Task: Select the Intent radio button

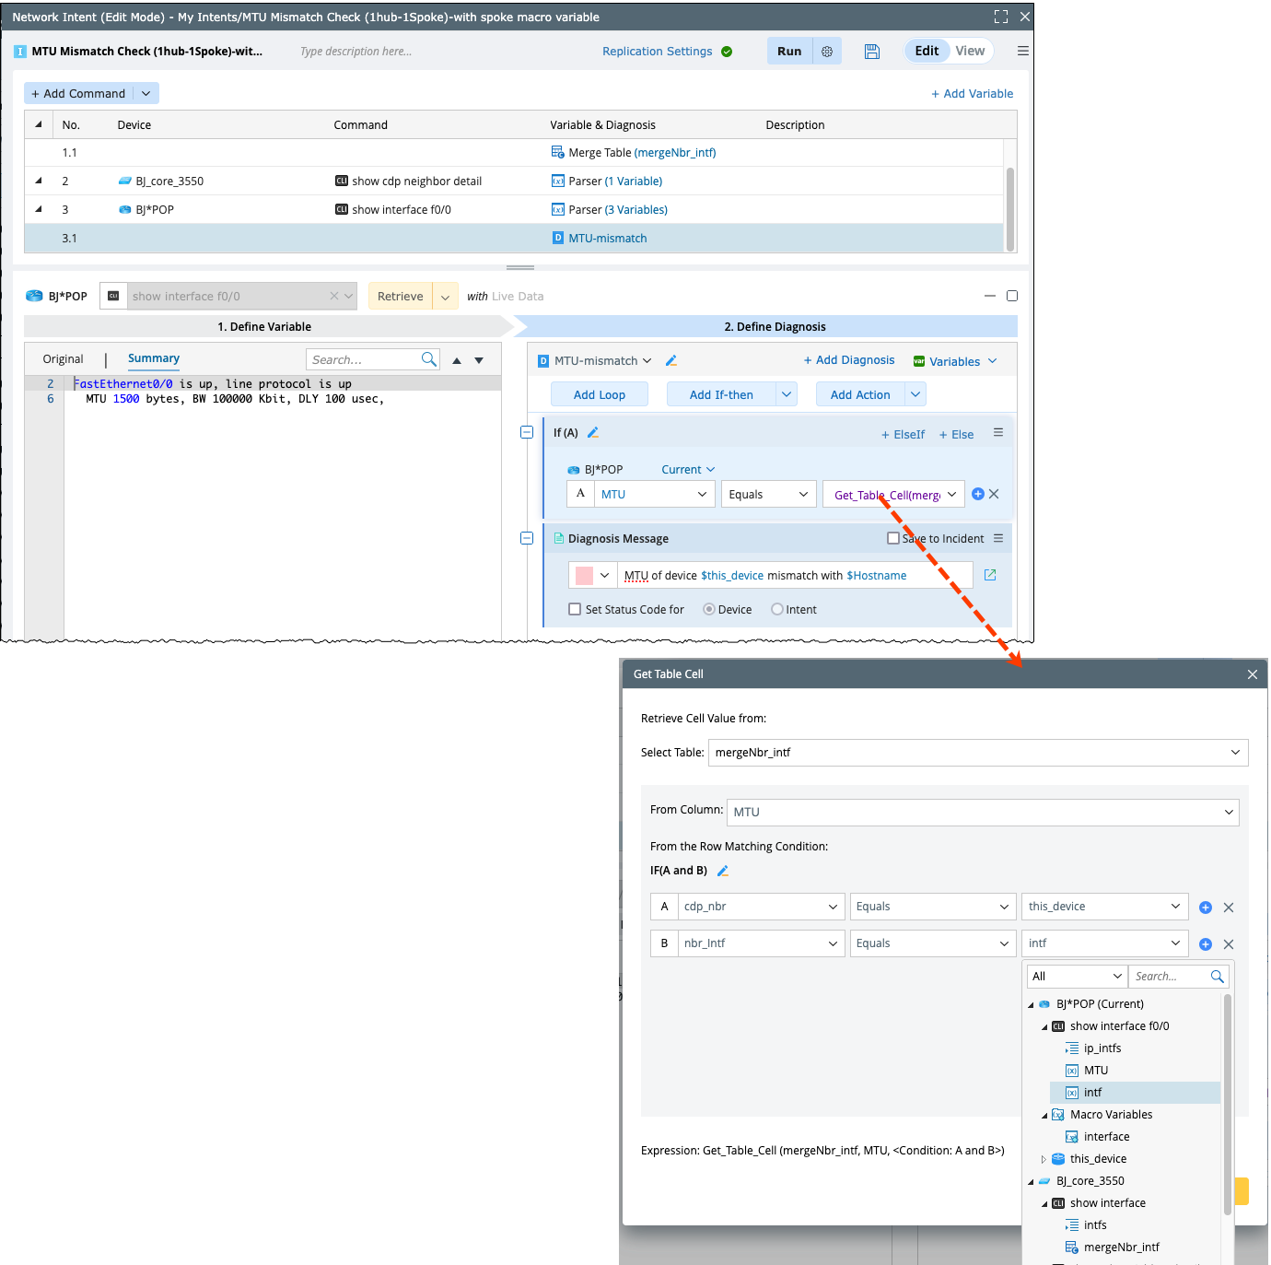Action: [x=777, y=609]
